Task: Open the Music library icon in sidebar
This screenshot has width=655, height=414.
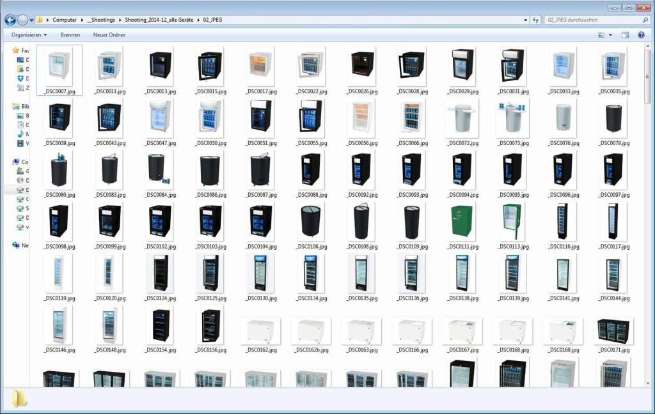Action: [20, 134]
